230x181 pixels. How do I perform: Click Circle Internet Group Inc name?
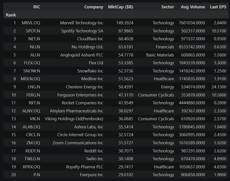80,135
